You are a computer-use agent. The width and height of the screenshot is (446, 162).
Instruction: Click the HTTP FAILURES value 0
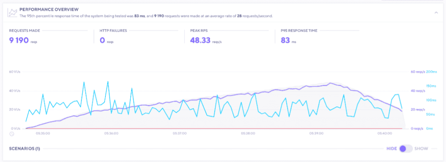[x=102, y=40]
